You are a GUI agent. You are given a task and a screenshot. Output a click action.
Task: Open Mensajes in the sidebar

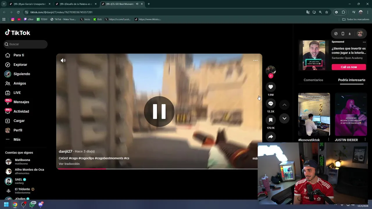21,102
